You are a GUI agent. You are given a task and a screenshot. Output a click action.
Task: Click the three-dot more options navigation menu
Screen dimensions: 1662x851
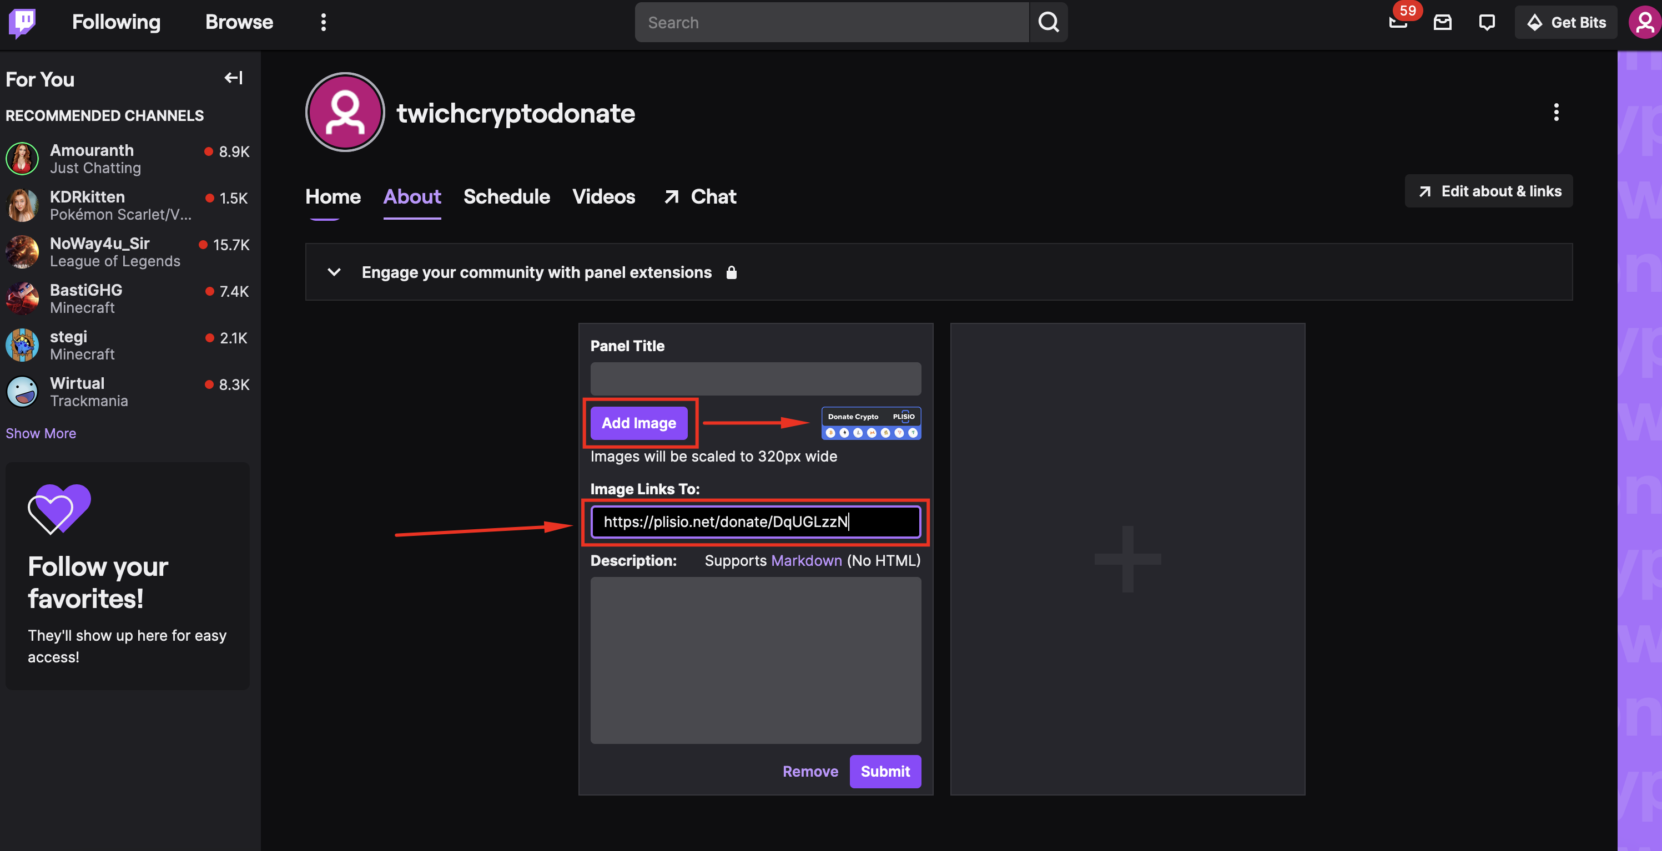point(324,22)
